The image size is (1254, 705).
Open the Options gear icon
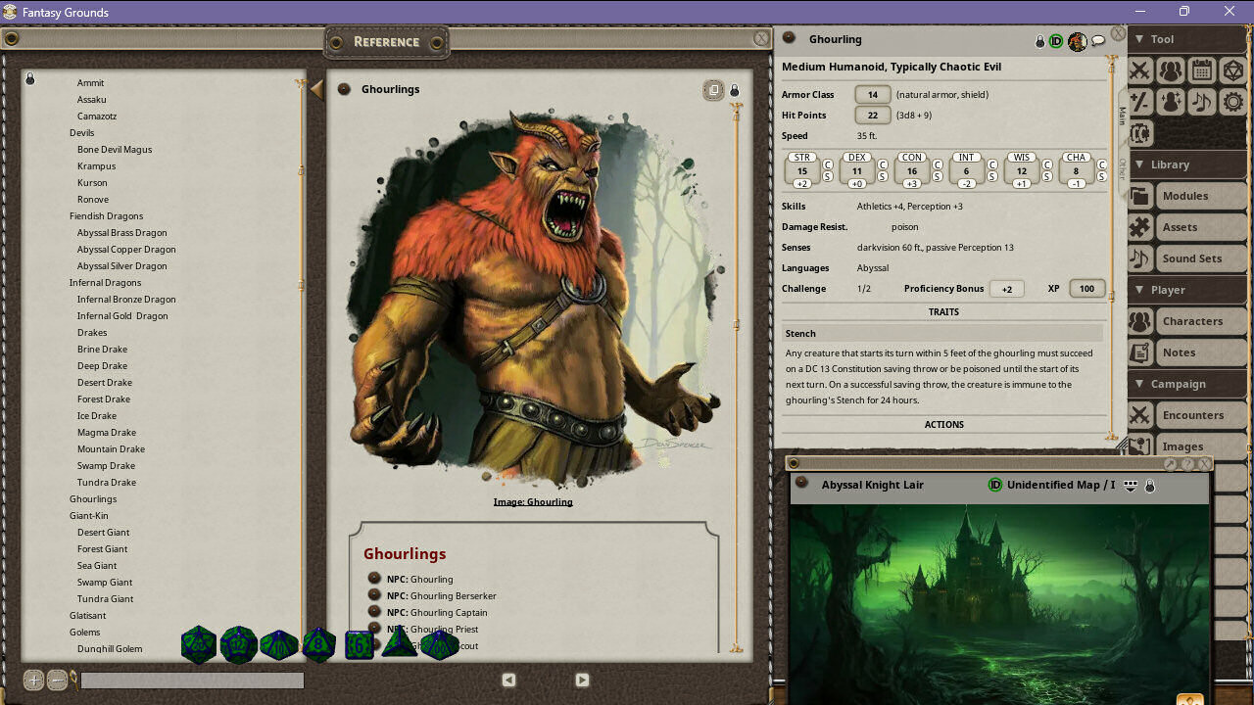click(x=1232, y=102)
